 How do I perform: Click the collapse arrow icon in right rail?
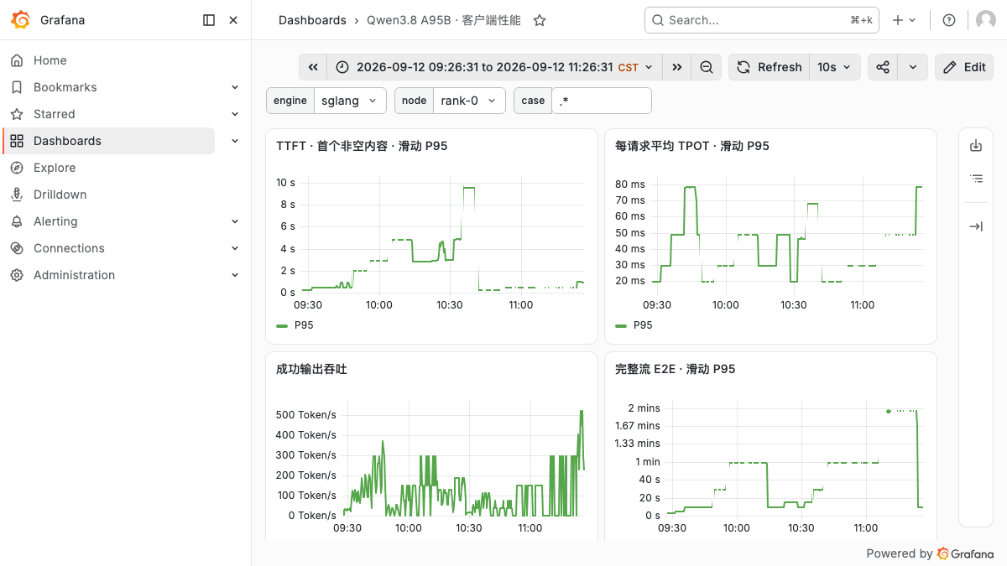(x=976, y=226)
